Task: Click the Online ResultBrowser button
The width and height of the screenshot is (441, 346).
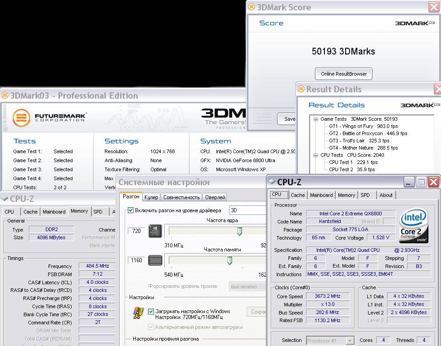Action: coord(344,74)
